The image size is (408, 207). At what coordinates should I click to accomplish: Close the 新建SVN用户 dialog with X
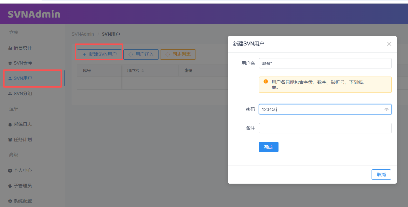tap(389, 44)
